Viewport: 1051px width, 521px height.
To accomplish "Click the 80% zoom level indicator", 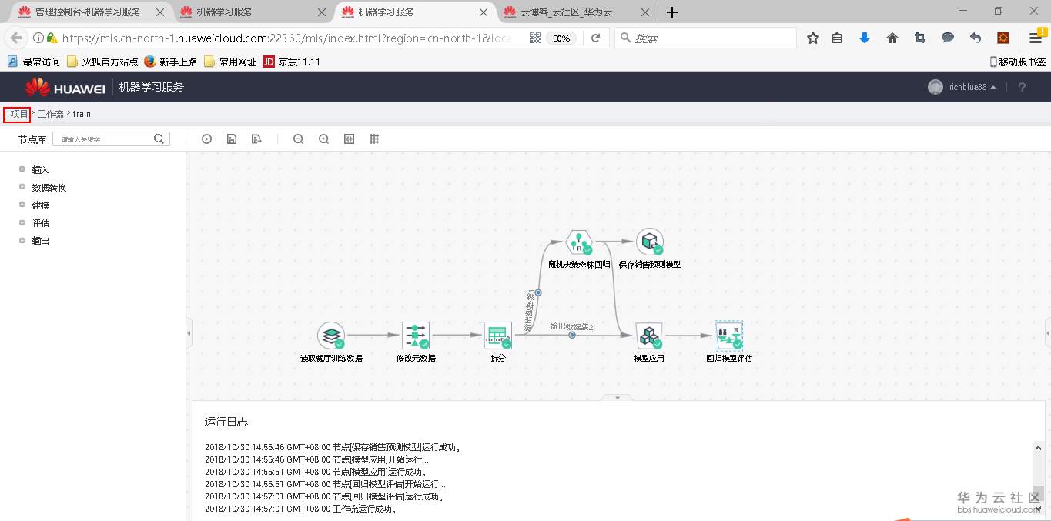I will tap(561, 38).
